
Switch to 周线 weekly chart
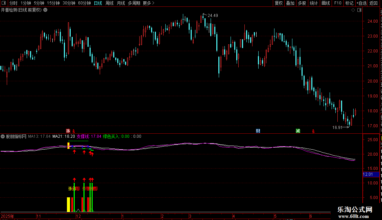(x=110, y=3)
